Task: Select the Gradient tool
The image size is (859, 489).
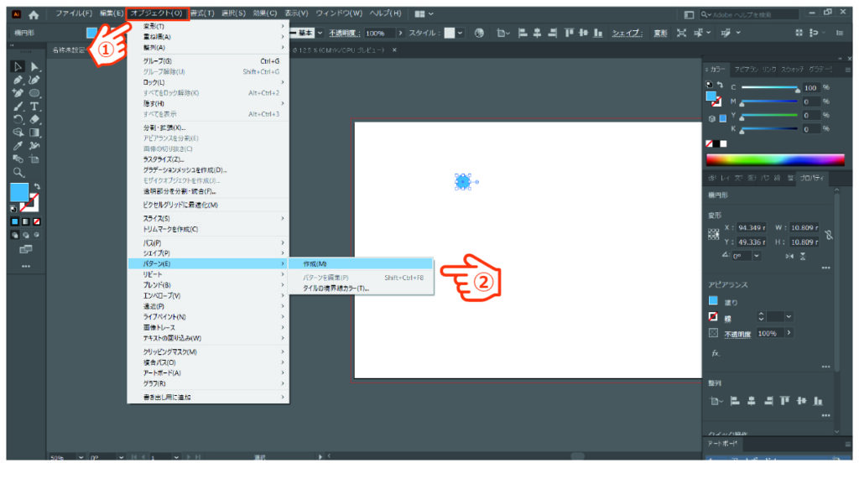Action: tap(34, 133)
